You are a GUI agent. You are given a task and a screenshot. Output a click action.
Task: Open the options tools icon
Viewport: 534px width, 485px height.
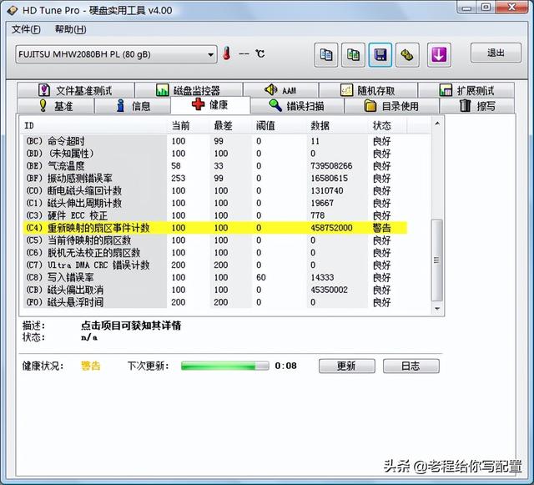pos(407,54)
